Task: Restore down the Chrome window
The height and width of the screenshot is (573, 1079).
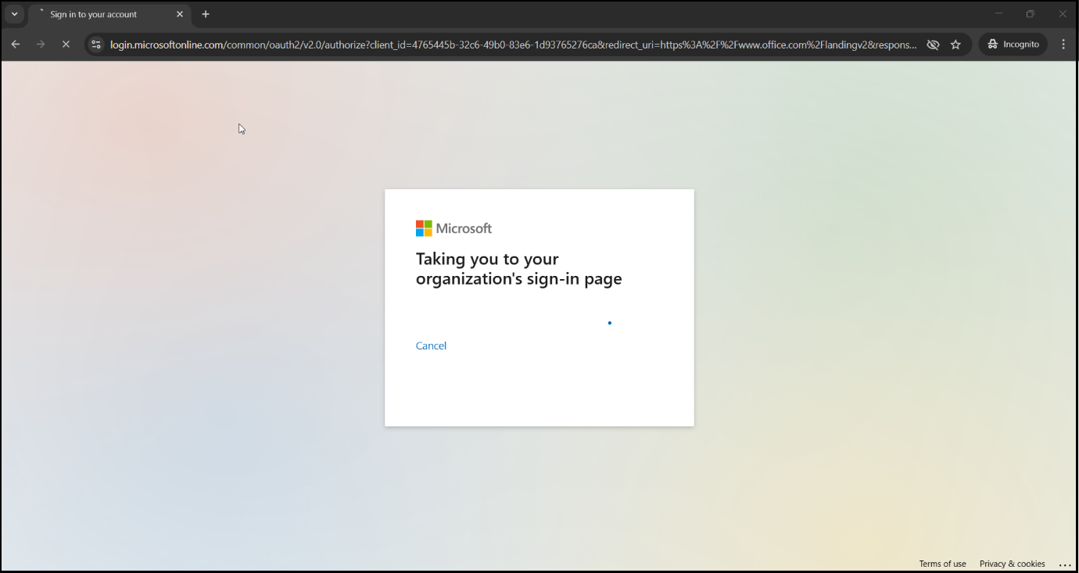Action: [x=1031, y=14]
